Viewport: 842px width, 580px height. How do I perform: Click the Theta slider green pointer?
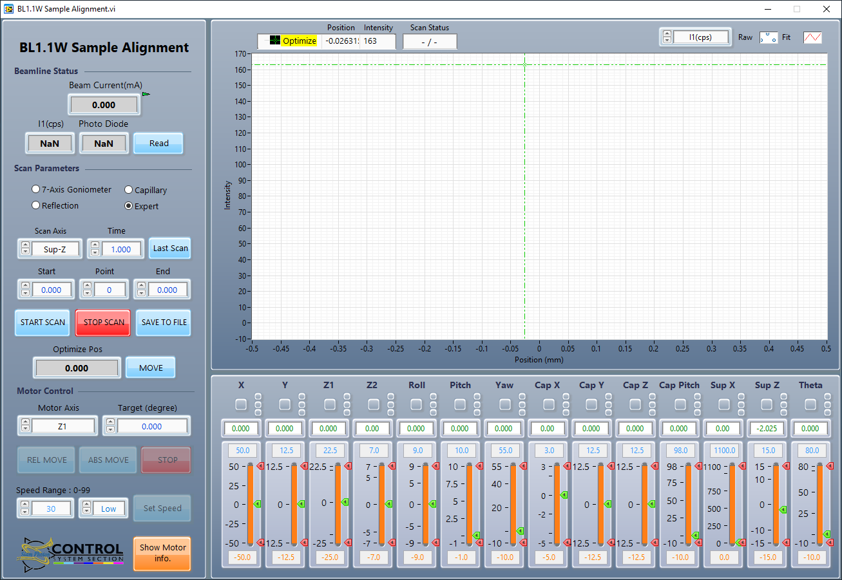827,534
